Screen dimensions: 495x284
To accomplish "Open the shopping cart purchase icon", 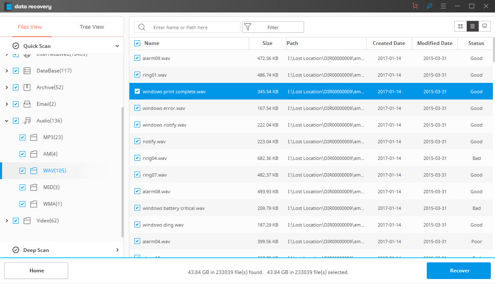I will [415, 6].
